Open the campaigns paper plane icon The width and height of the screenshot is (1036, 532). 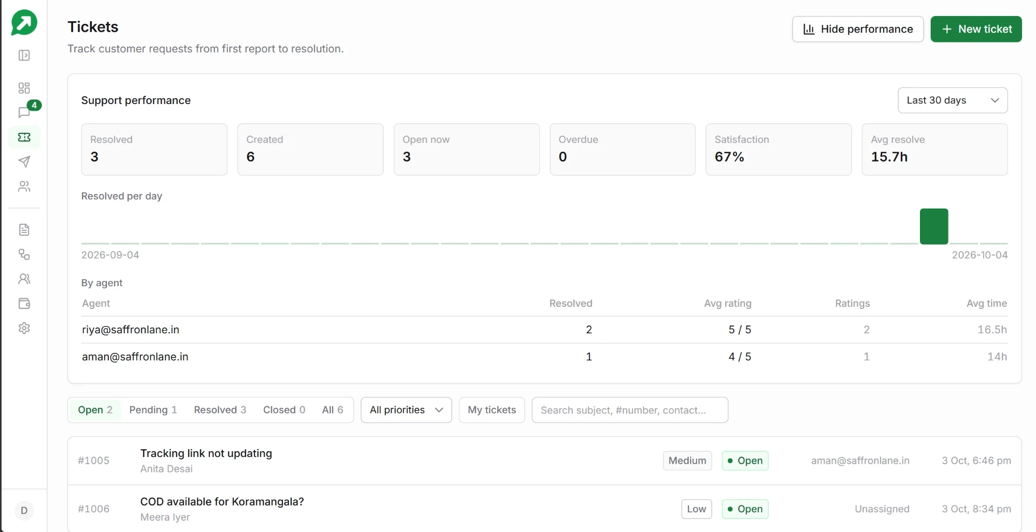point(24,161)
